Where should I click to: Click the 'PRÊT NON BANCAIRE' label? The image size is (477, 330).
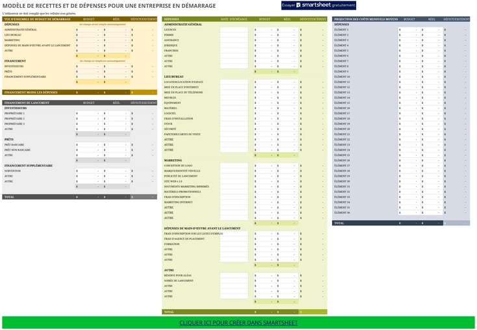point(18,150)
